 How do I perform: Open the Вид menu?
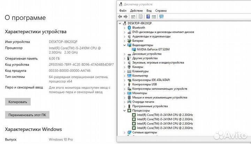click(149, 10)
